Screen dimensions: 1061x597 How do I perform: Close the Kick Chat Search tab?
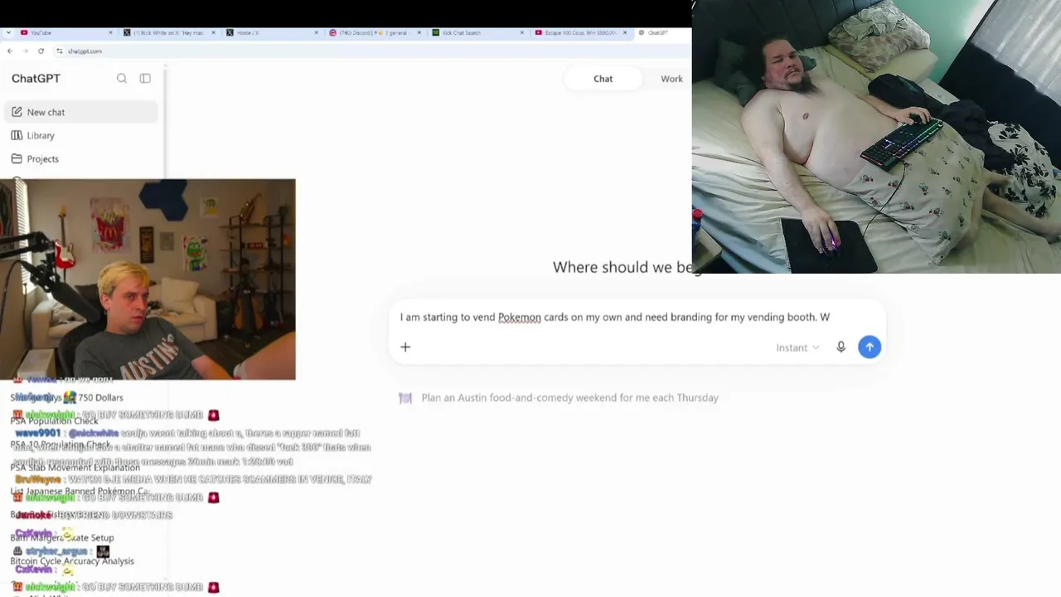click(522, 32)
